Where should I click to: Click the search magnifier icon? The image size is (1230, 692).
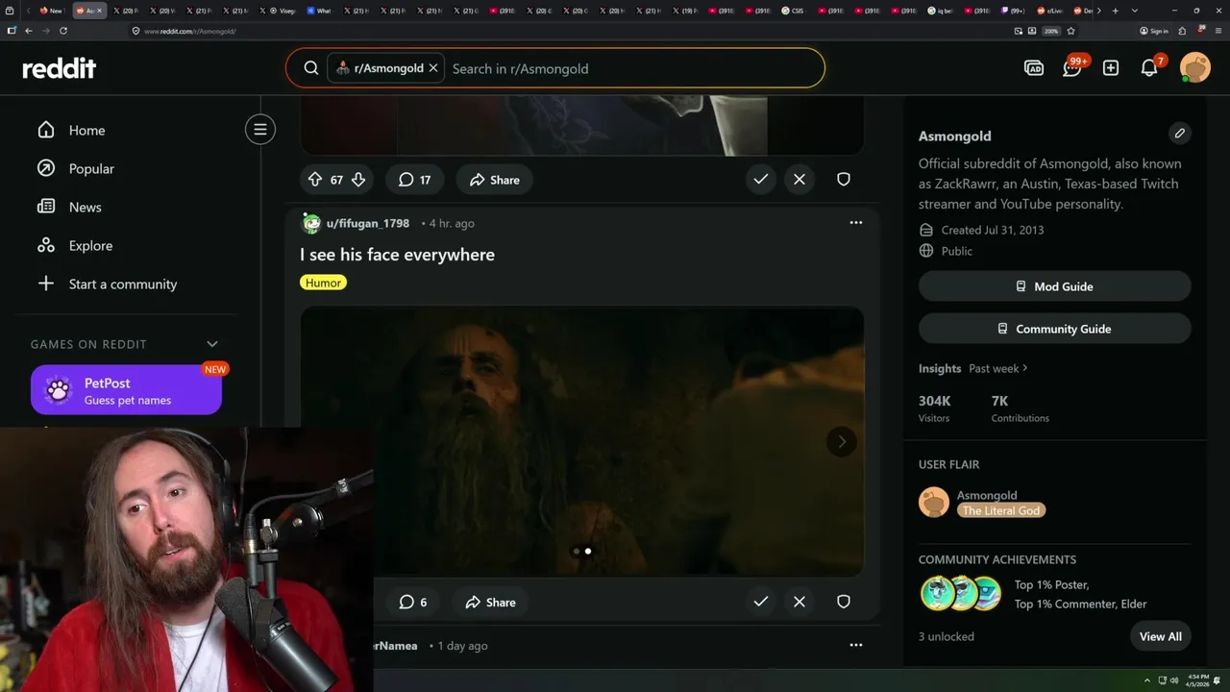[311, 68]
